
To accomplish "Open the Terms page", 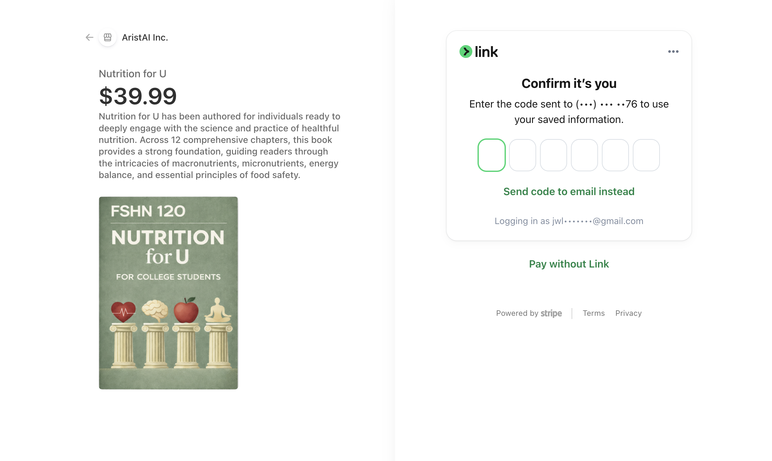I will click(593, 313).
